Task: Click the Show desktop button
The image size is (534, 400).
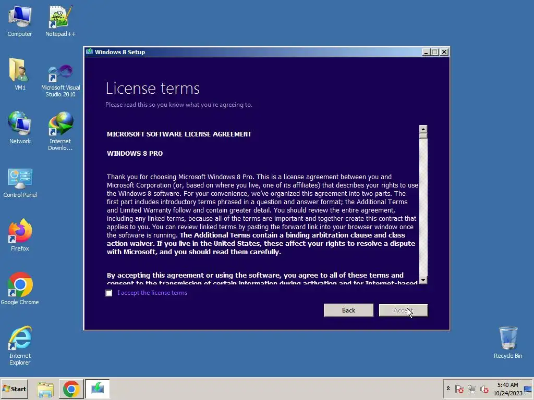Action: (528, 389)
